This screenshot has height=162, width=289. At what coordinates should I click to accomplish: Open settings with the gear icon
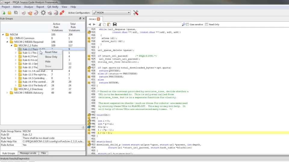pos(43,13)
